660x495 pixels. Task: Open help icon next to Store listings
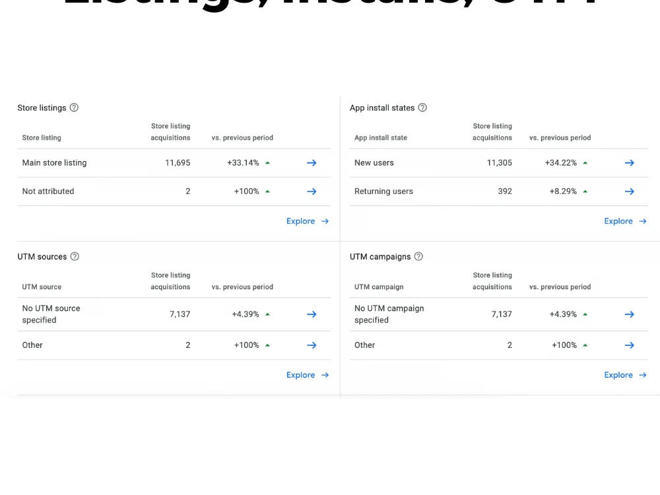coord(74,108)
